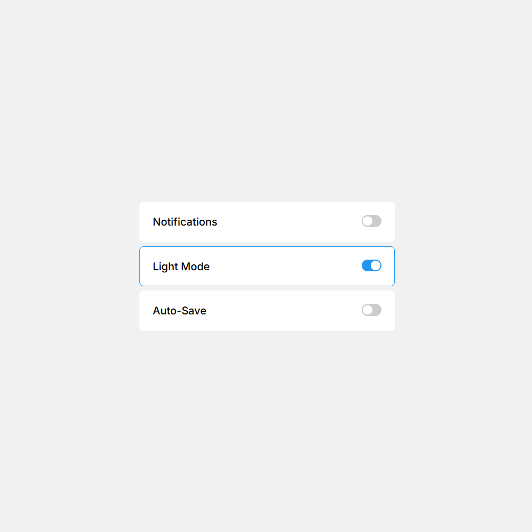Select the blue-outlined Light Mode row

click(266, 266)
